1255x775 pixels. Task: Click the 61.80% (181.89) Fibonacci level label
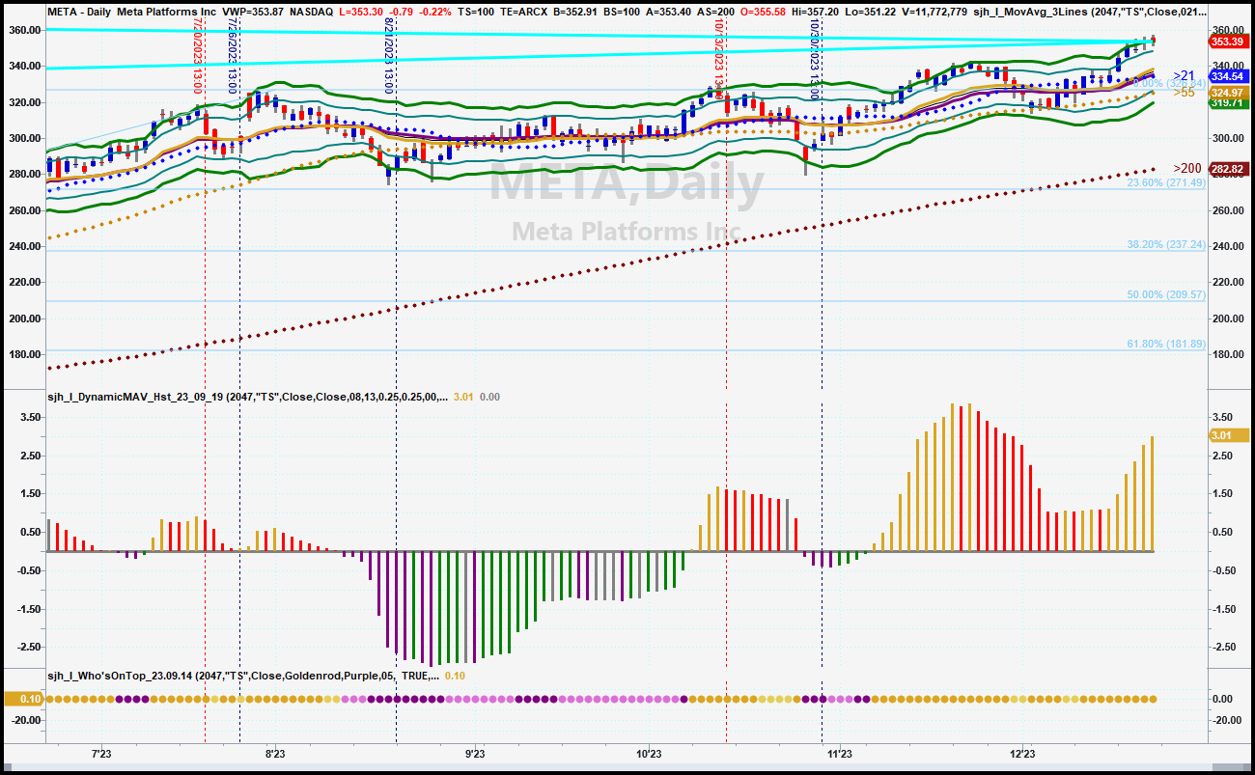[1166, 345]
